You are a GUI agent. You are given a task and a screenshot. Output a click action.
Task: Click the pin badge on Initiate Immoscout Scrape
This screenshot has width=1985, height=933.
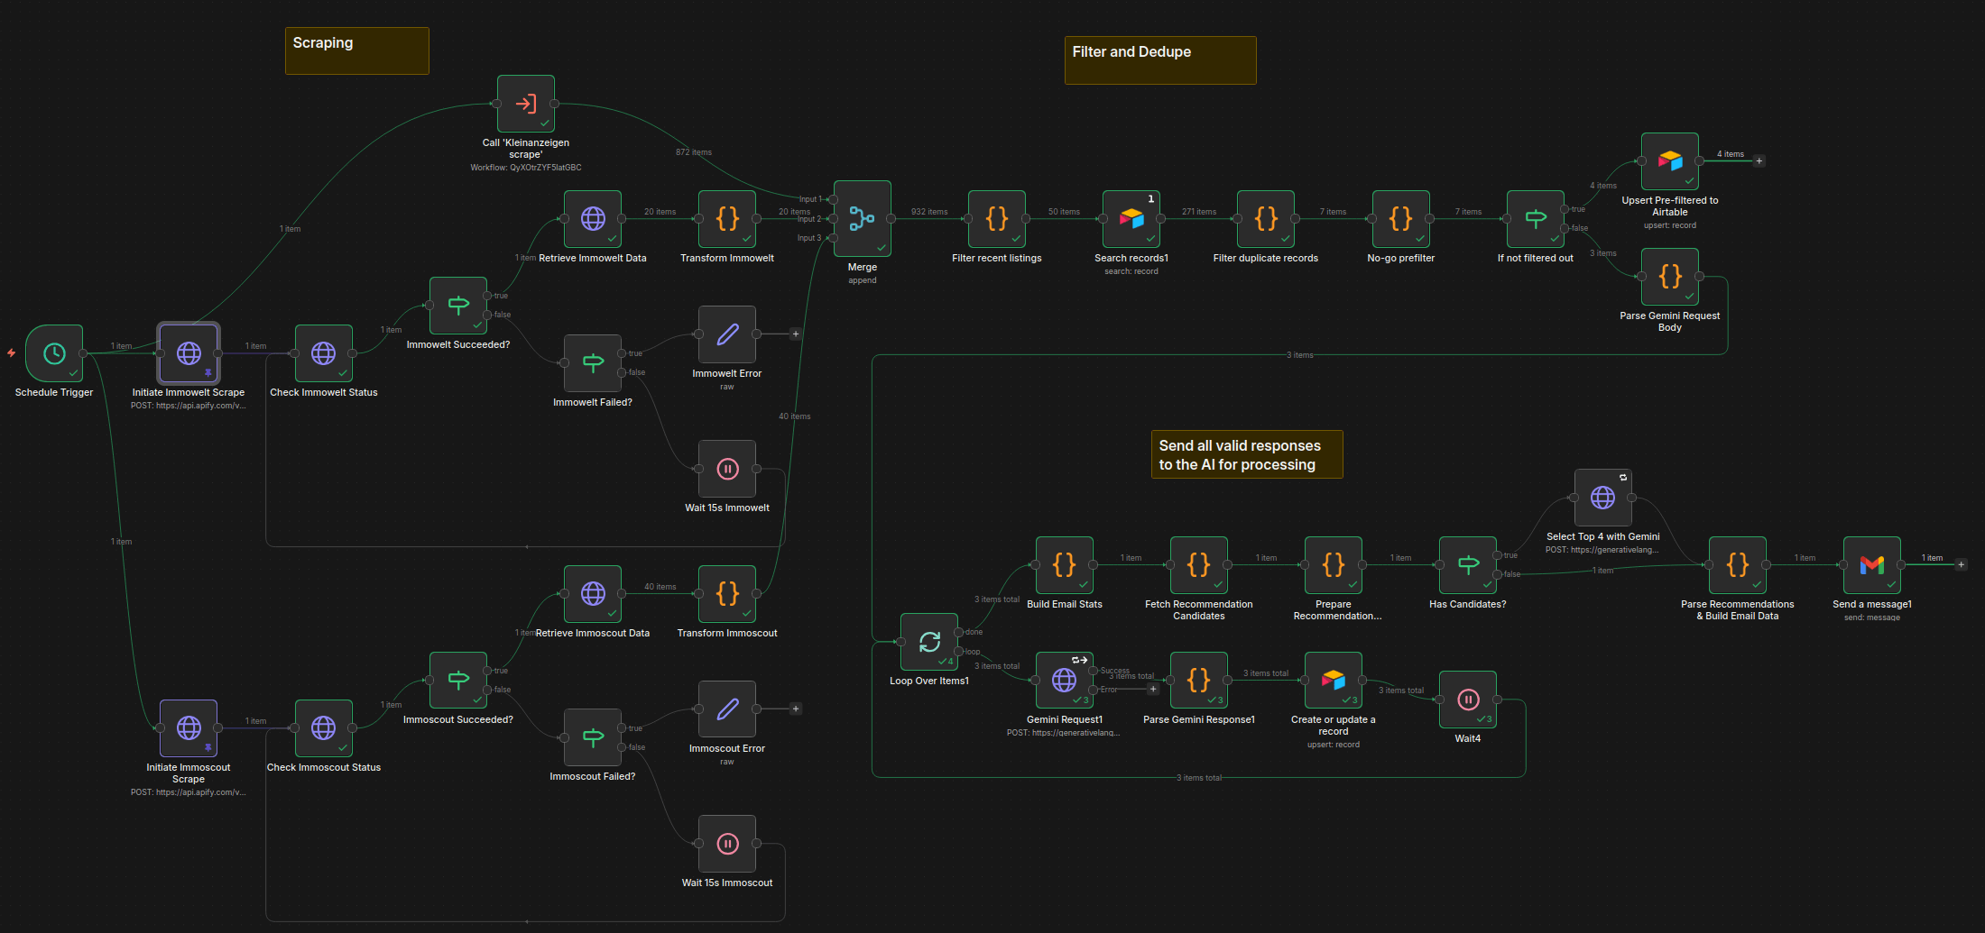208,748
